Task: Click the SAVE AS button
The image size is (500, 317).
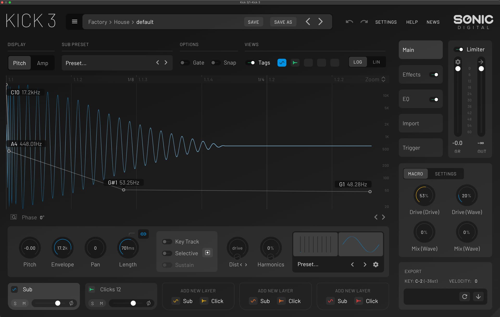Action: tap(283, 22)
